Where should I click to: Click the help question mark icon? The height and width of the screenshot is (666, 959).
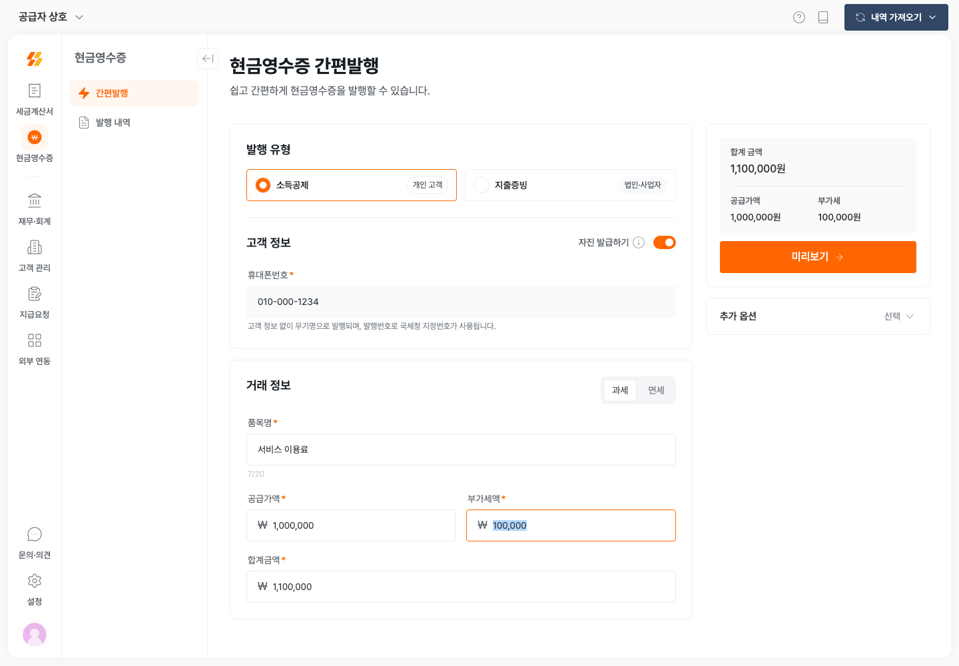799,17
